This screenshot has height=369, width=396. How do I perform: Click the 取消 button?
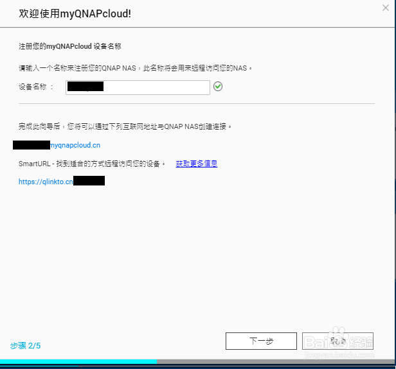[337, 341]
